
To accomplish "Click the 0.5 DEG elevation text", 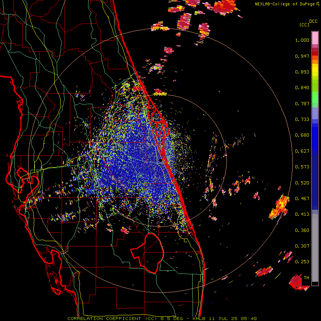I will point(171,319).
